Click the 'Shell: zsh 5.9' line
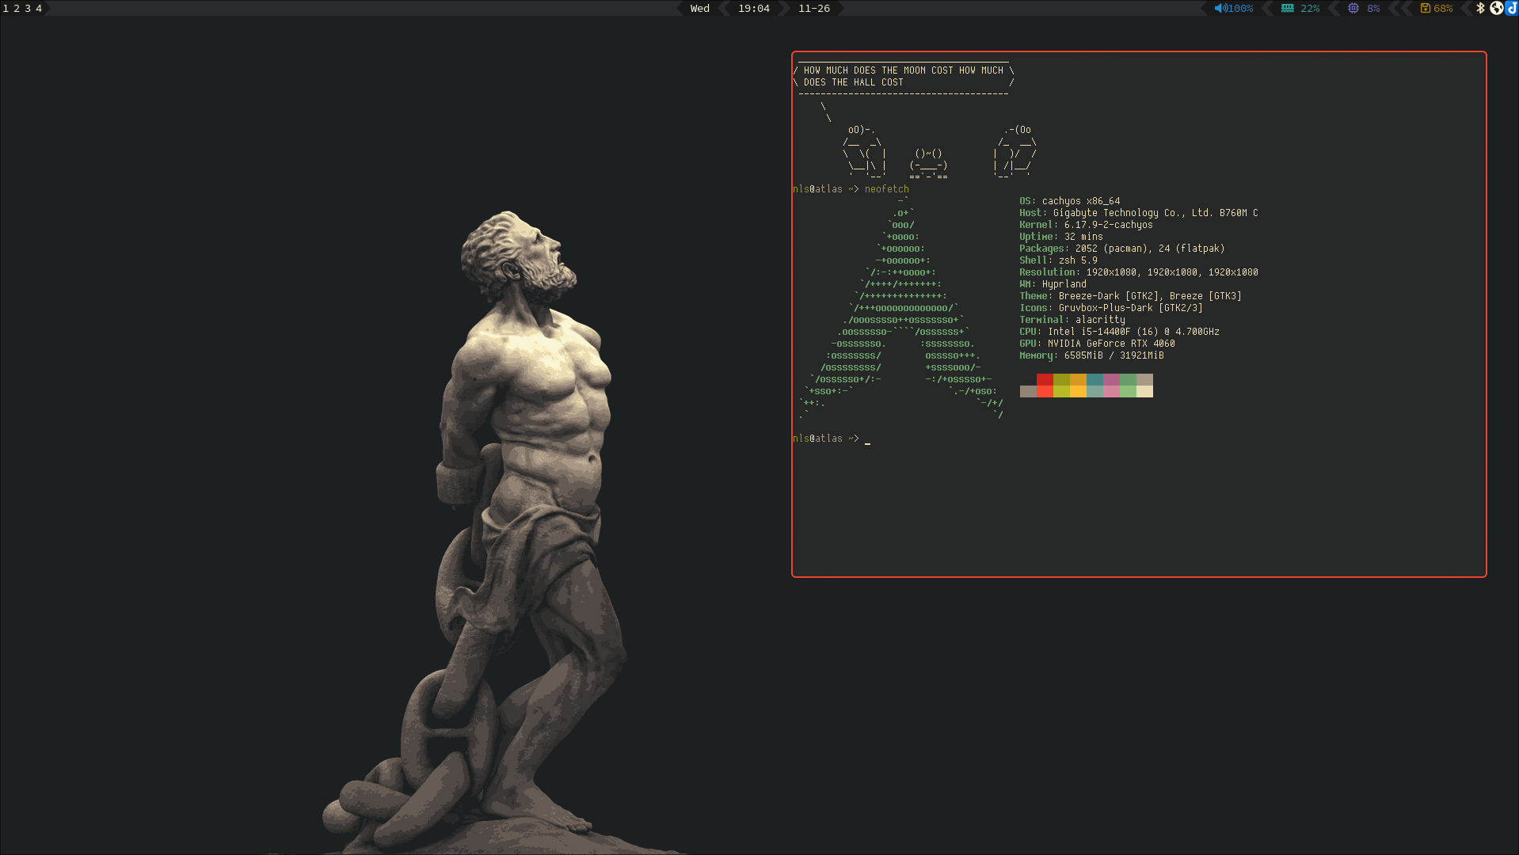This screenshot has width=1519, height=855. (x=1059, y=260)
